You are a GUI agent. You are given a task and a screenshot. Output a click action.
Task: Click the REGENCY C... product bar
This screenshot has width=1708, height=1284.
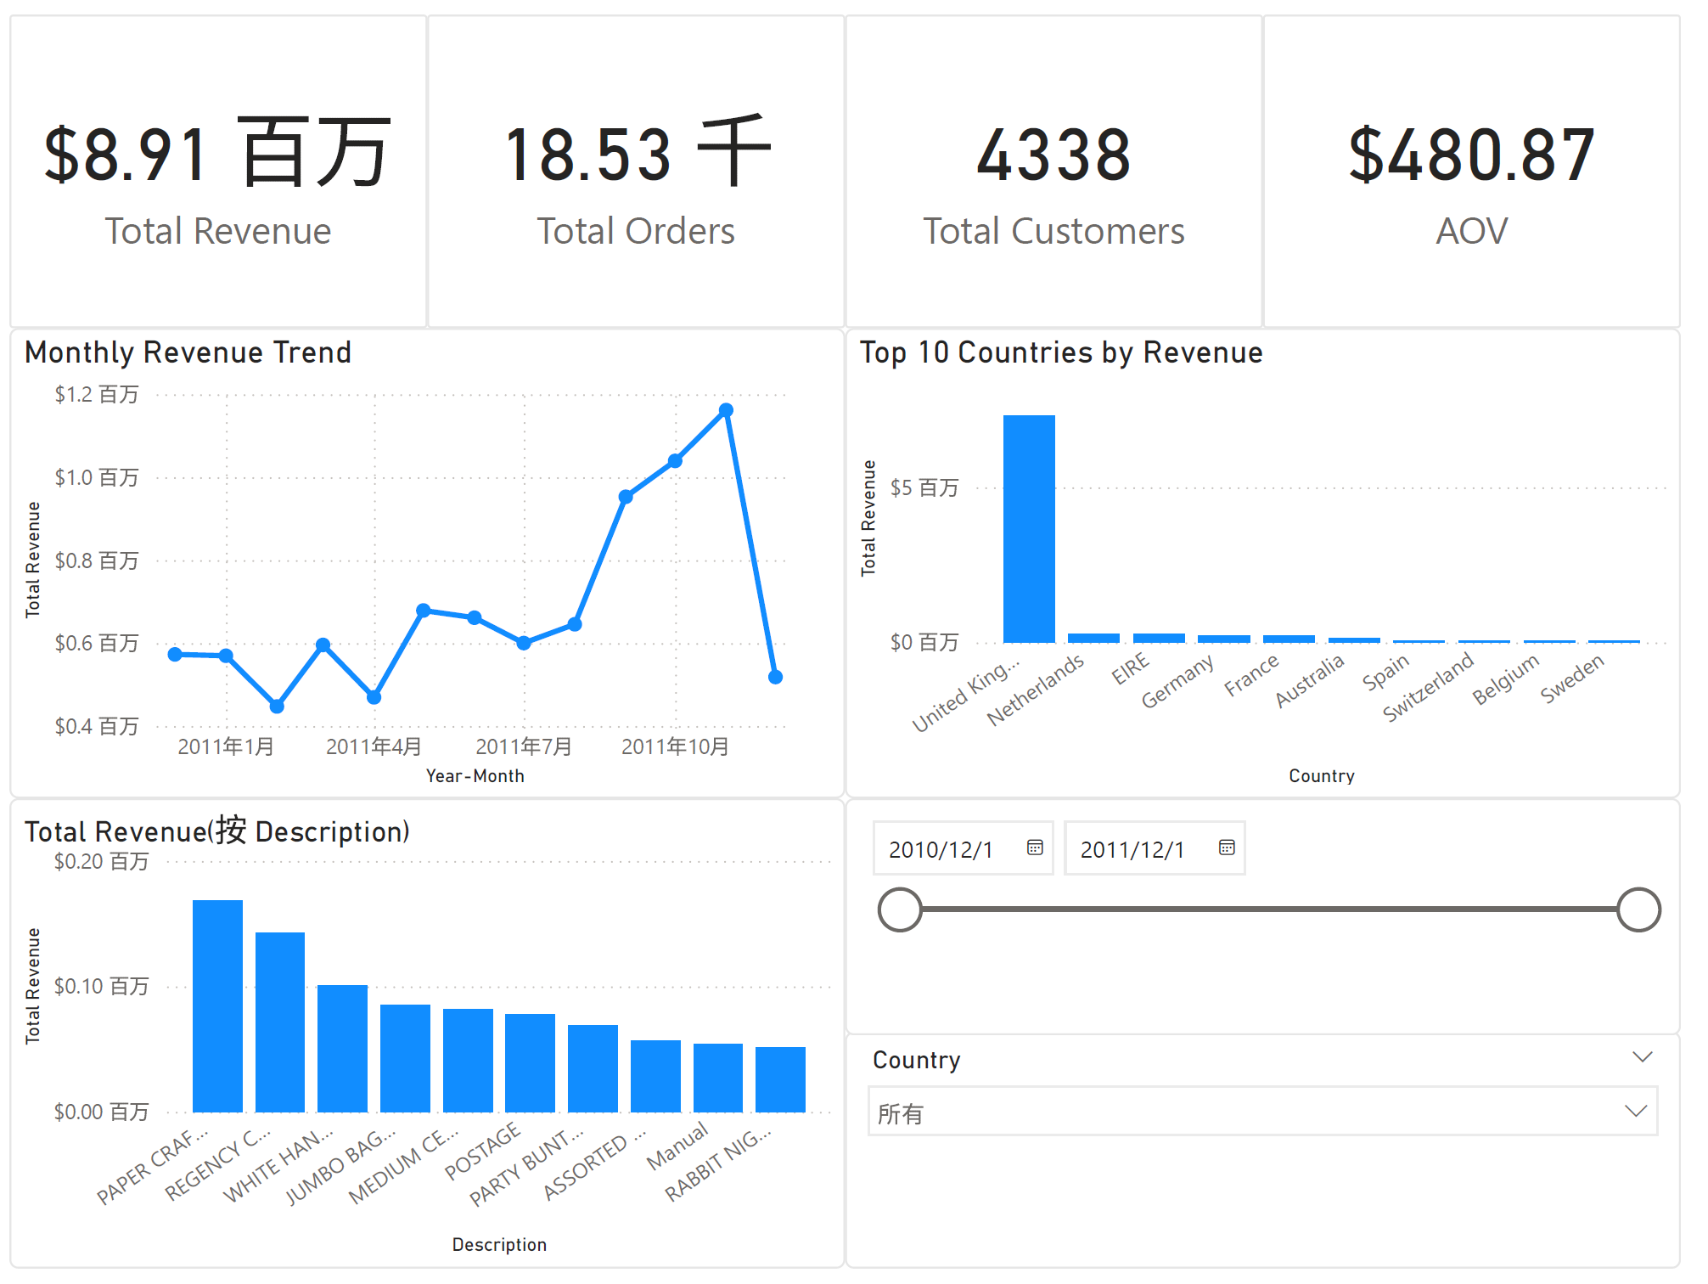point(280,1022)
